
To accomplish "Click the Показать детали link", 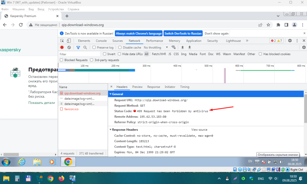I will pyautogui.click(x=42, y=103).
